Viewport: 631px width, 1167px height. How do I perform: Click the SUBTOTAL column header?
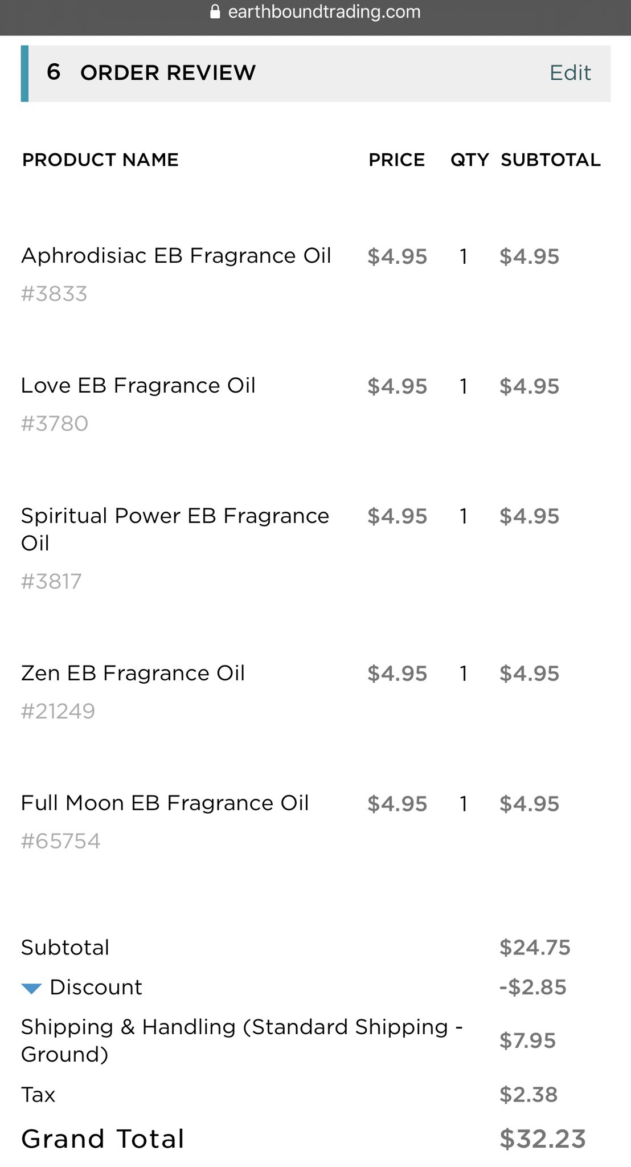pyautogui.click(x=551, y=160)
